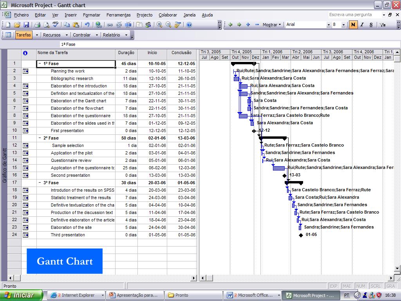
Task: Click the Split Task icon
Action: point(128,25)
